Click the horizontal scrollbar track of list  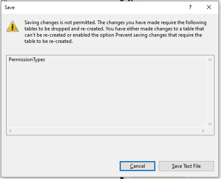coord(106,131)
